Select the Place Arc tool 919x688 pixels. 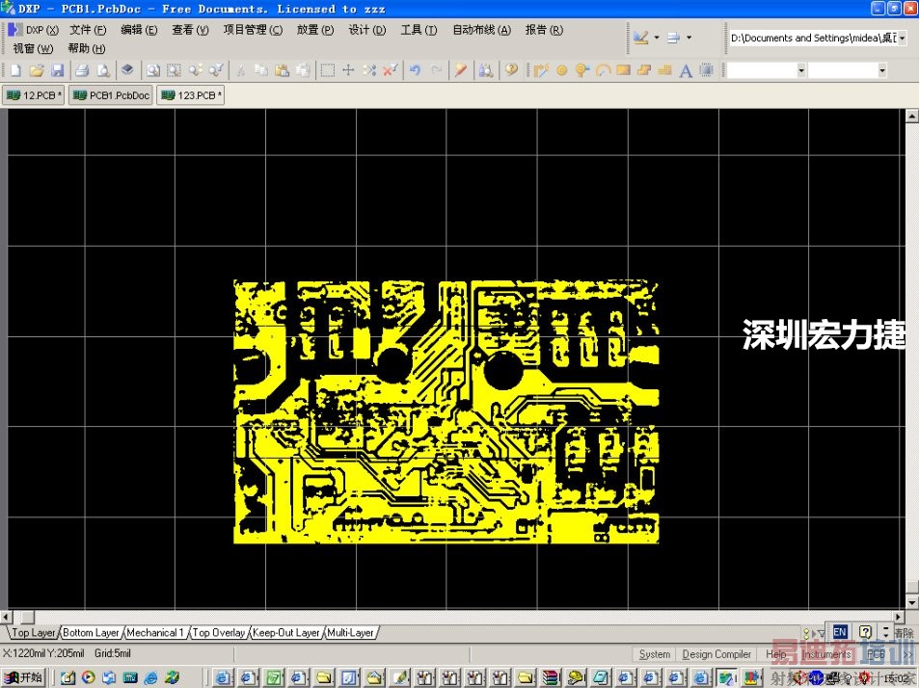tap(604, 69)
